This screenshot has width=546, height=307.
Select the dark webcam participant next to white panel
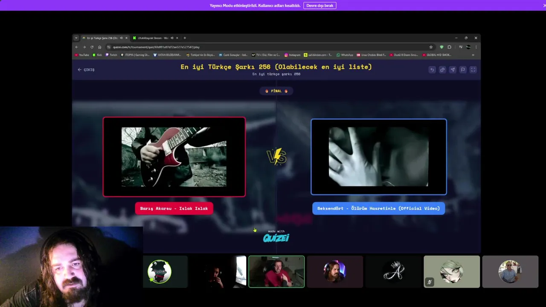[218, 272]
